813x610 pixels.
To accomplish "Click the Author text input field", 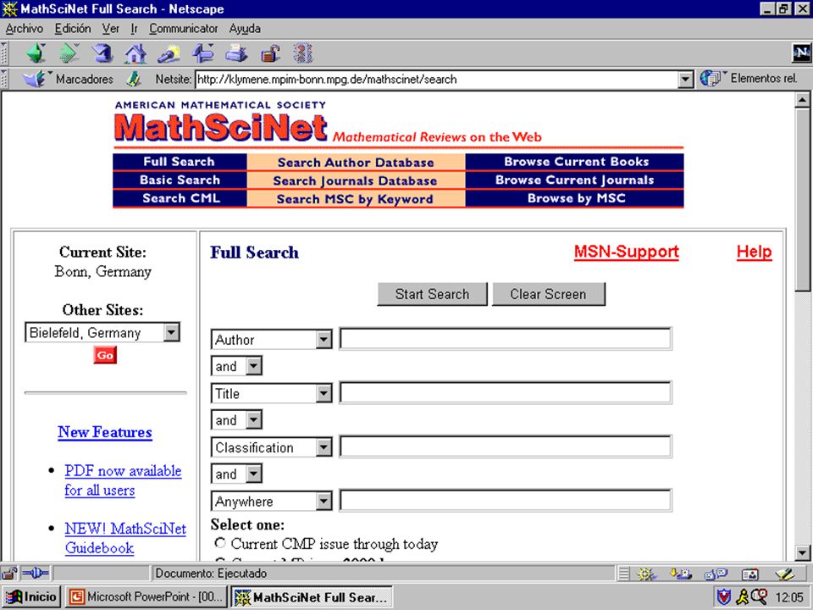I will coord(506,339).
